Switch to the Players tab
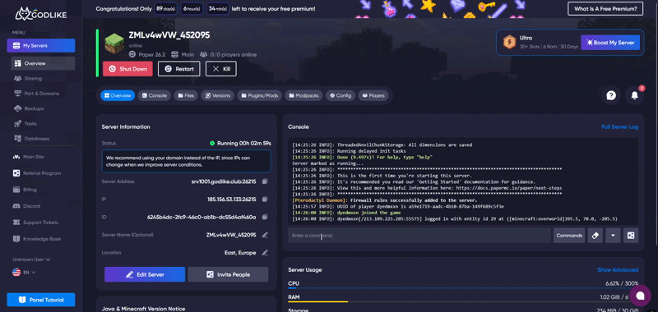 (x=373, y=95)
